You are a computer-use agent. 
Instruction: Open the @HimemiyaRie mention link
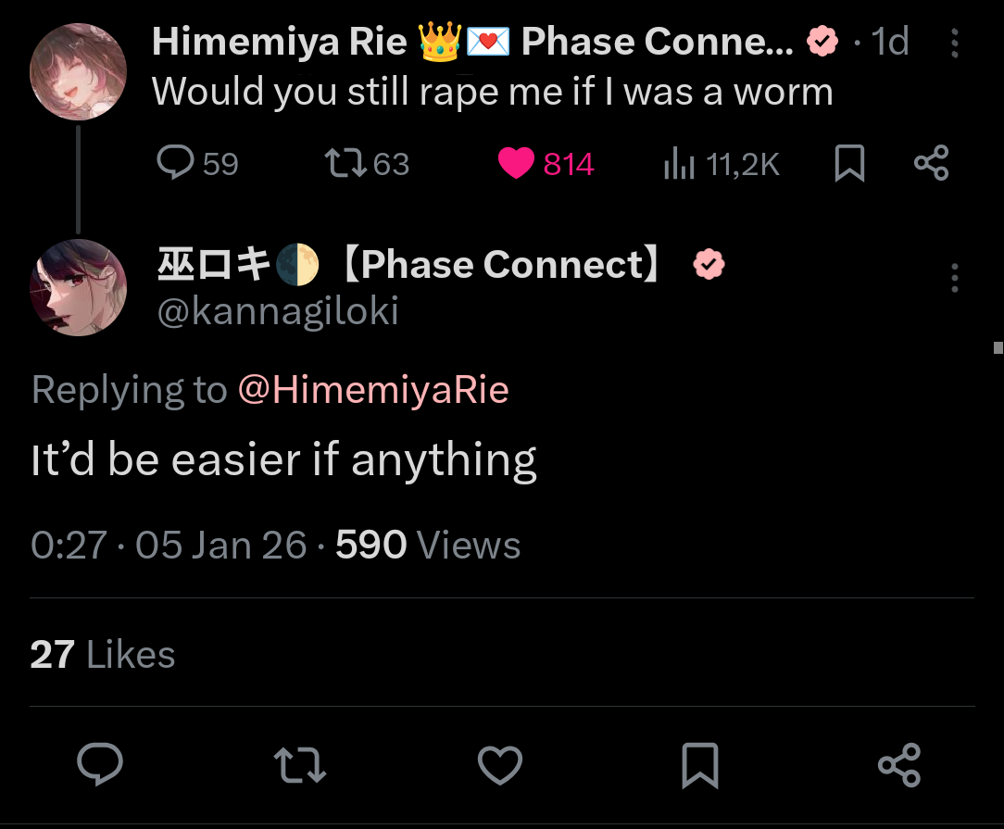373,389
